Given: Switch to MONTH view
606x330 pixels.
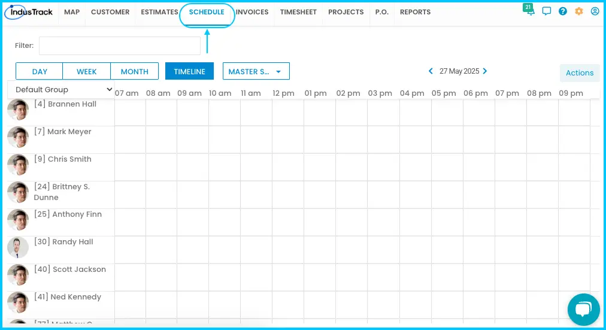Looking at the screenshot, I should tap(135, 71).
